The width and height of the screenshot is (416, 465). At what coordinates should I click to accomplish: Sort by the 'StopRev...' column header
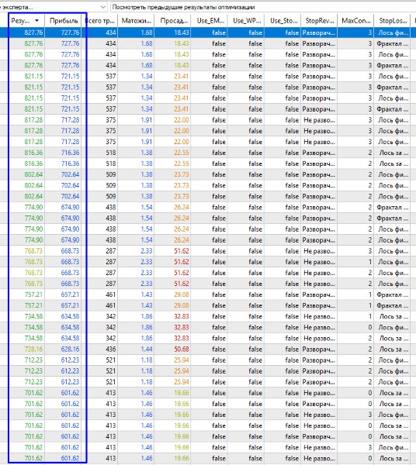319,21
